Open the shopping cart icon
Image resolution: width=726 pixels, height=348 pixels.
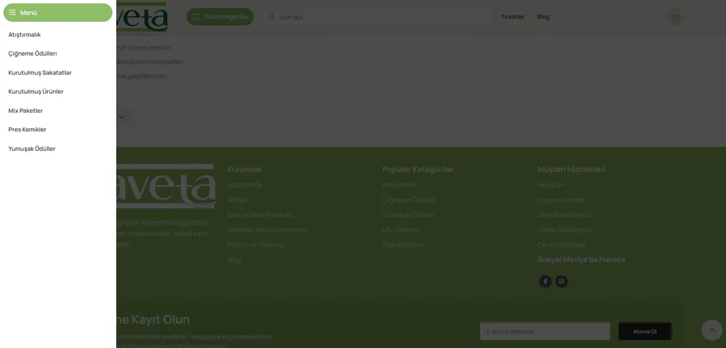675,17
